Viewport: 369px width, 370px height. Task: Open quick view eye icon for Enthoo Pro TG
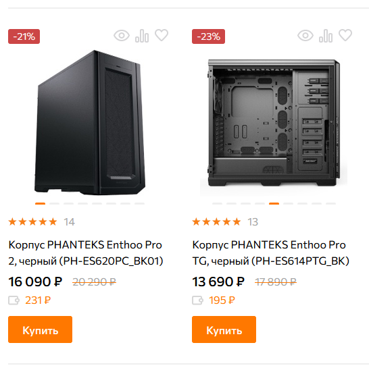(305, 36)
